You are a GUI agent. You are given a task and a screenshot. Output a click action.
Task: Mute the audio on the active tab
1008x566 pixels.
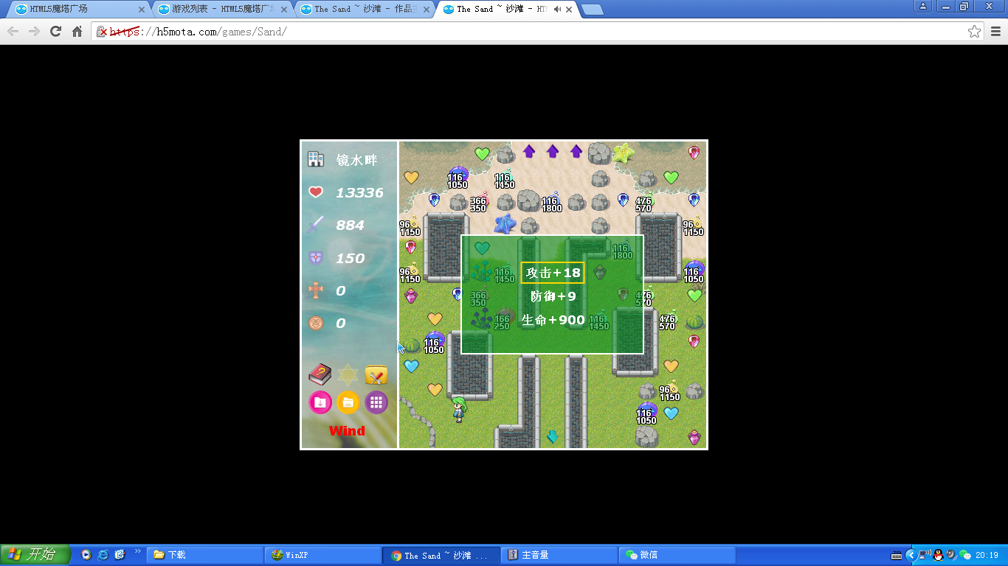[557, 10]
